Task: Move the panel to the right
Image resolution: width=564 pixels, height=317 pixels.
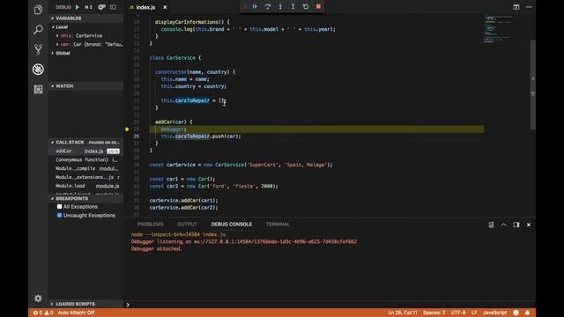Action: pyautogui.click(x=516, y=225)
